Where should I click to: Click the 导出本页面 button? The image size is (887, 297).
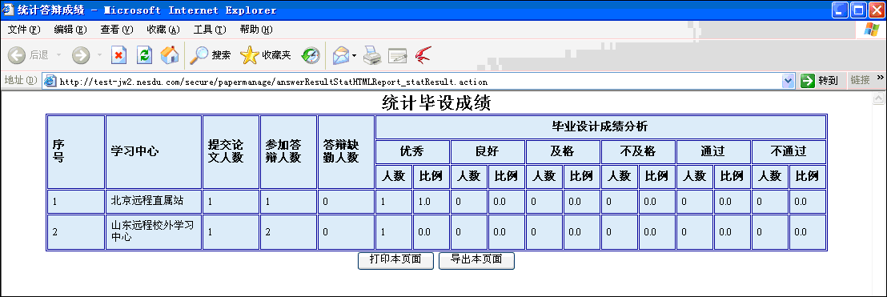click(476, 260)
